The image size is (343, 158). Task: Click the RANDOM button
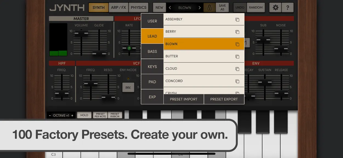[256, 7]
